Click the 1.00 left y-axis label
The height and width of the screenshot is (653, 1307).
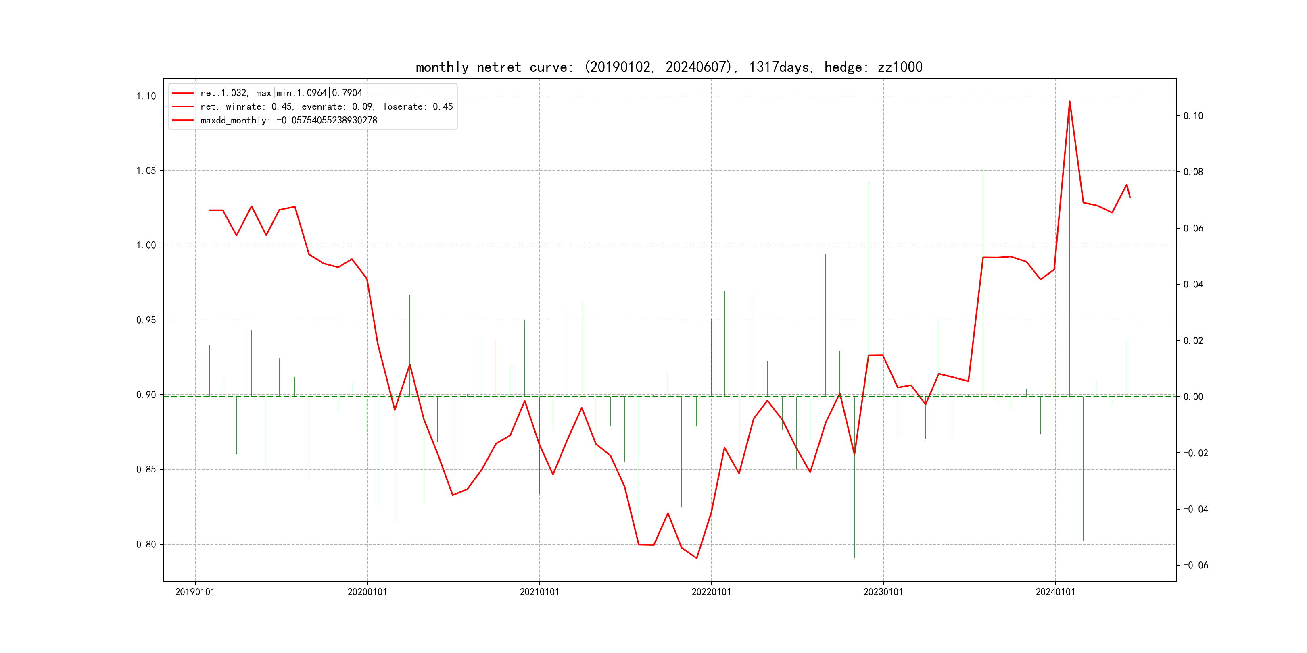point(146,245)
